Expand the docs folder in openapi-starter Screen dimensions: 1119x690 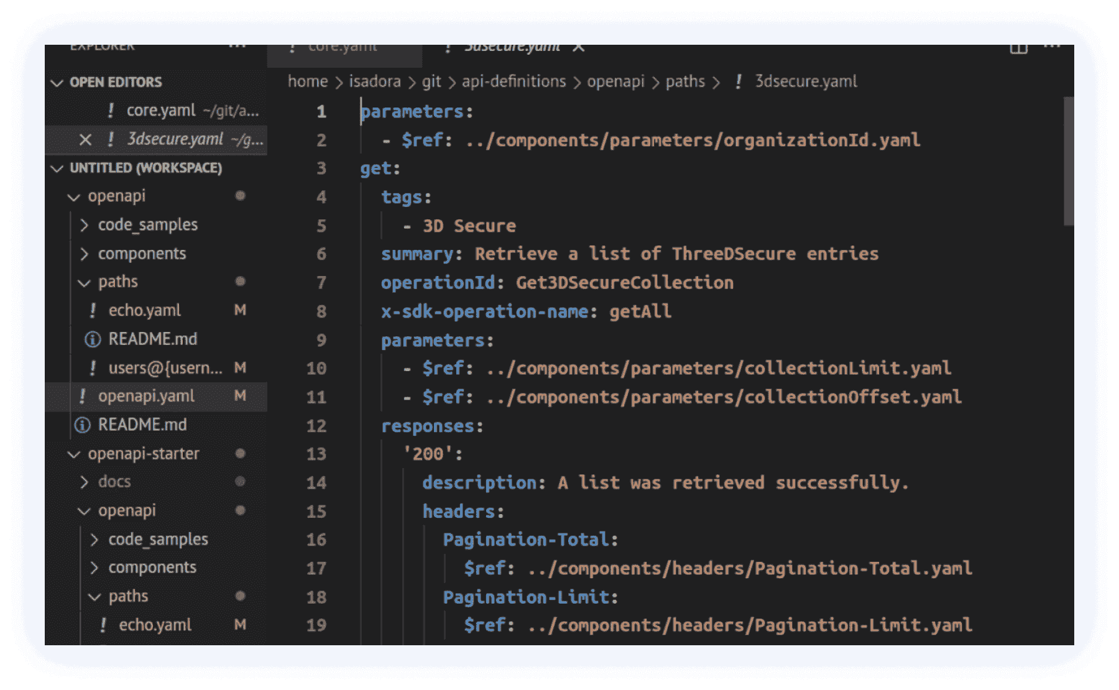[x=85, y=482]
